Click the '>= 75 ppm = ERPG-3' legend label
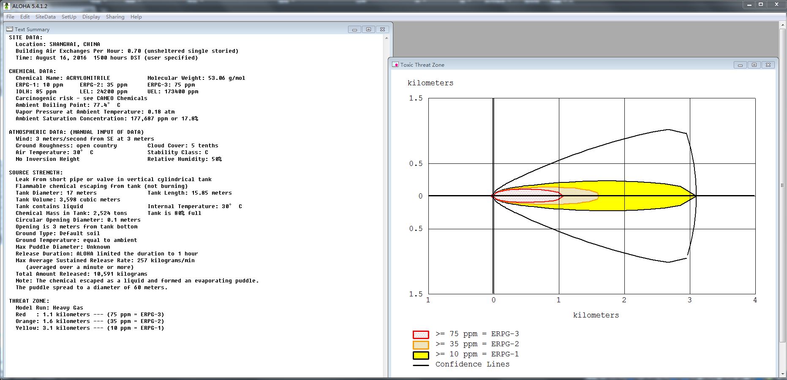Image resolution: width=787 pixels, height=380 pixels. (477, 334)
